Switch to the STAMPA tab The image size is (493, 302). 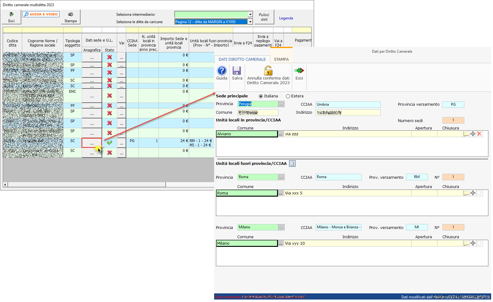pos(281,59)
